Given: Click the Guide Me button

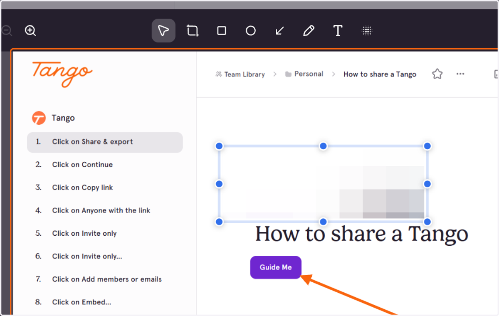Looking at the screenshot, I should click(x=276, y=267).
